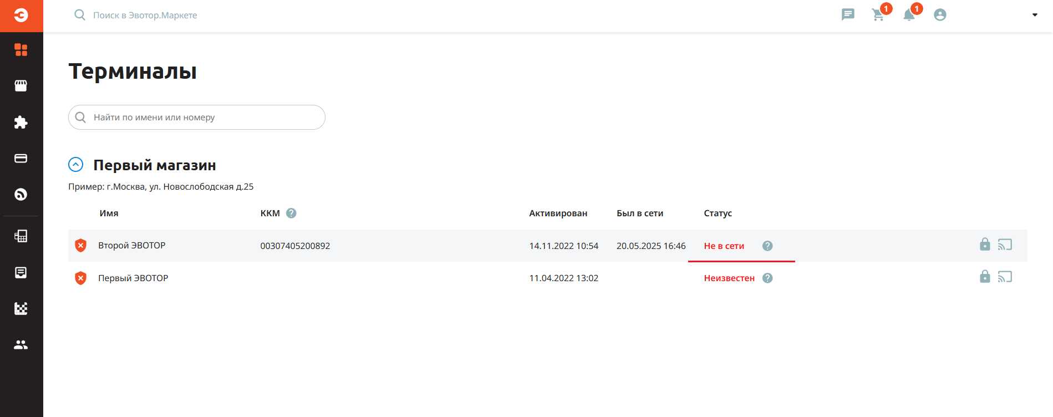The height and width of the screenshot is (417, 1053).
Task: Click the Evotor logo in top corner
Action: coord(21,16)
